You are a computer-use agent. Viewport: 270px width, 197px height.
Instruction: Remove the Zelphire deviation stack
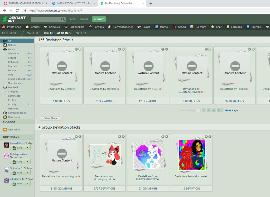[80, 49]
